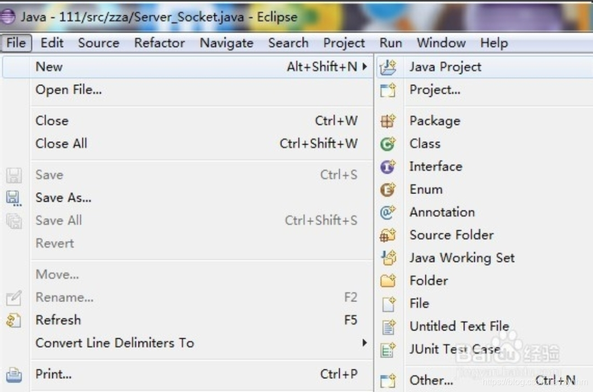Create a new Java Project
This screenshot has width=593, height=392.
coord(485,67)
